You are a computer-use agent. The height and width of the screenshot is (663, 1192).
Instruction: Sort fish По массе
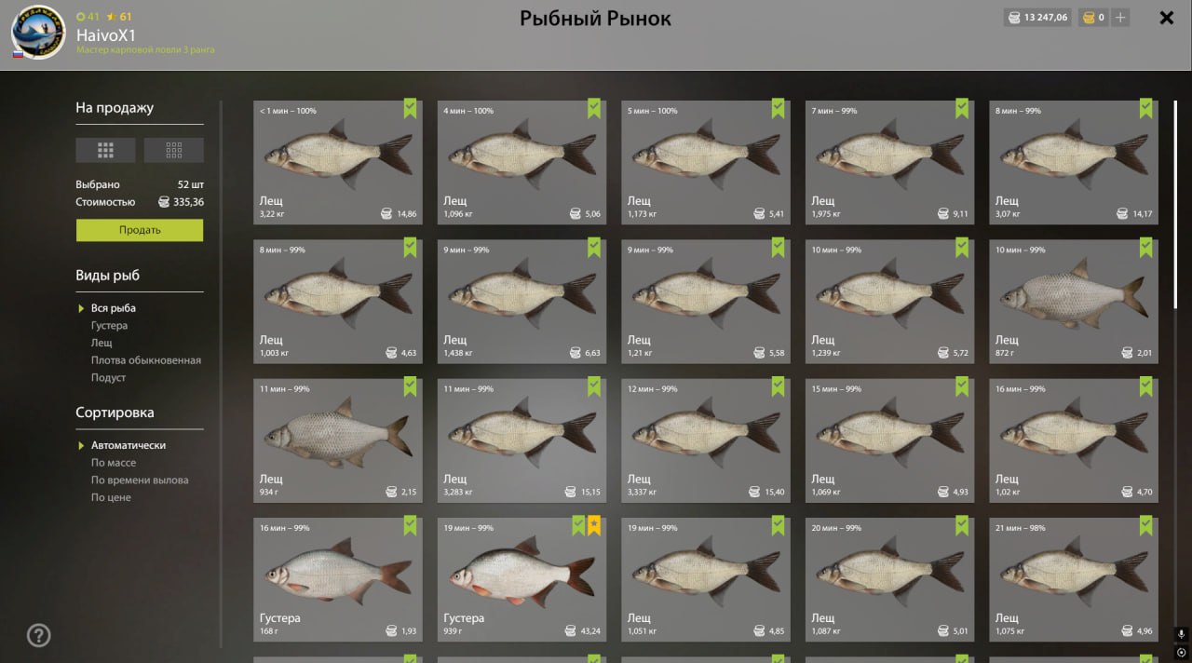114,463
